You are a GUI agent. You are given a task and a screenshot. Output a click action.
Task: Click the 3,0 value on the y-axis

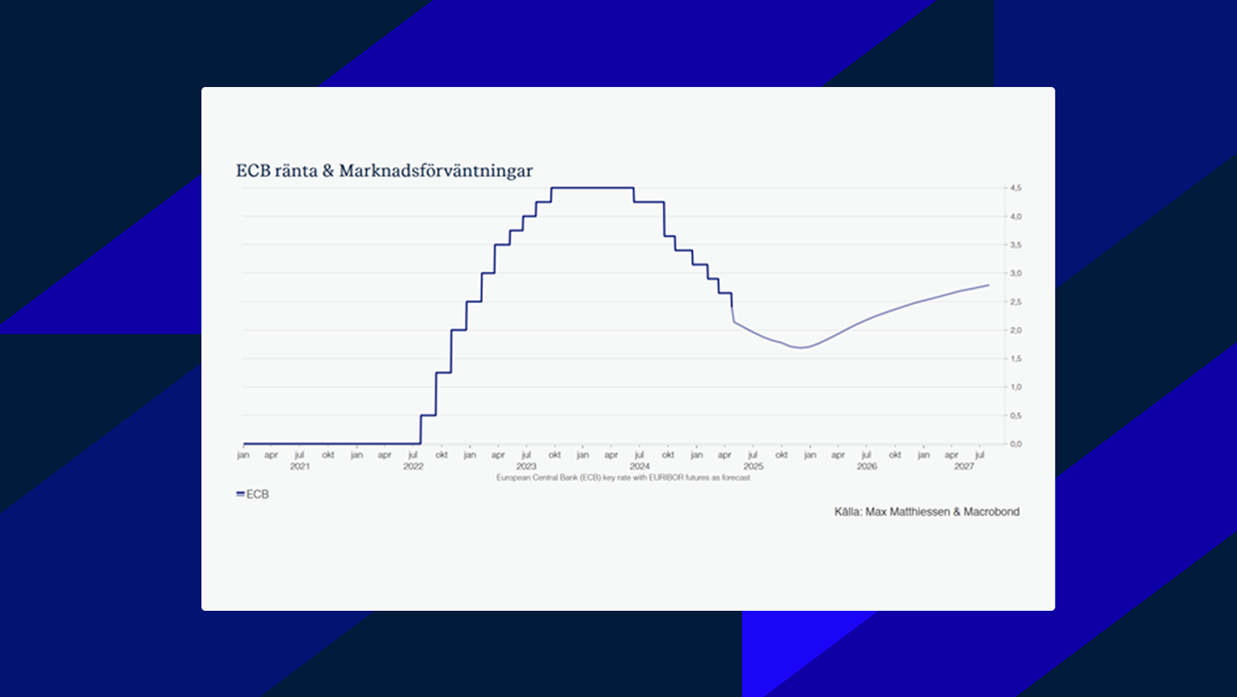point(1015,273)
